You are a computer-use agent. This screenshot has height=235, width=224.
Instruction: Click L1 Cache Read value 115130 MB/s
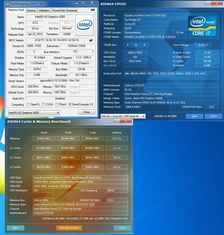tap(44, 148)
